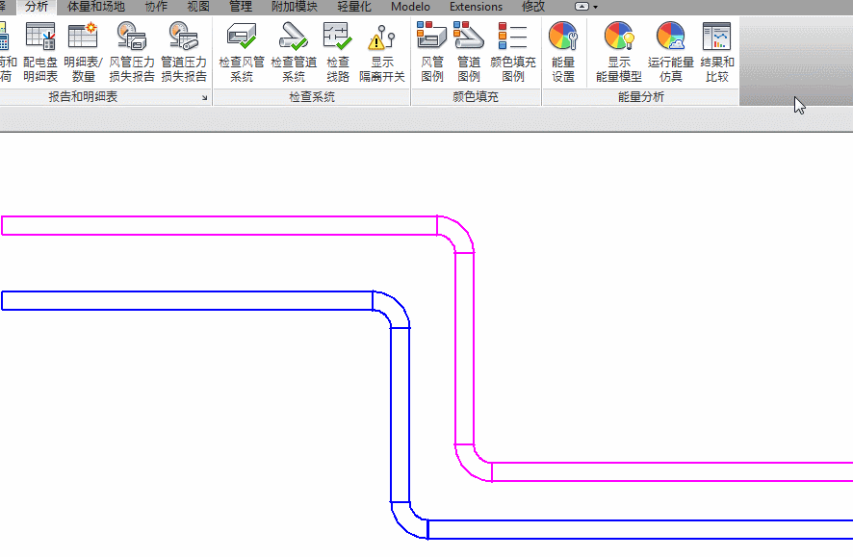Open 能量设置 energy settings
This screenshot has height=557, width=853.
tap(563, 52)
